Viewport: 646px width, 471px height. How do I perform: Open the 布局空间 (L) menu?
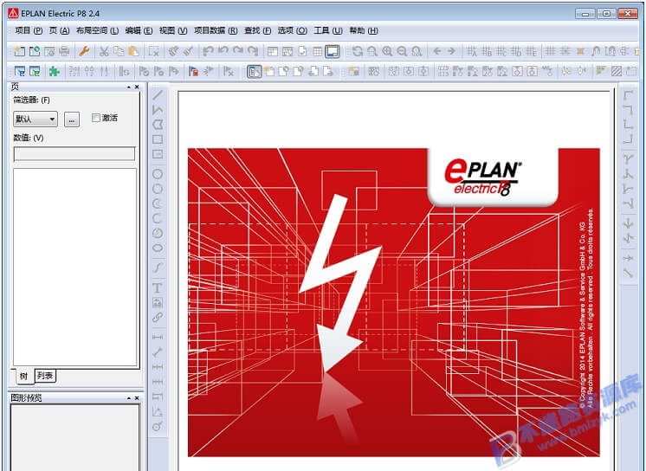(97, 30)
